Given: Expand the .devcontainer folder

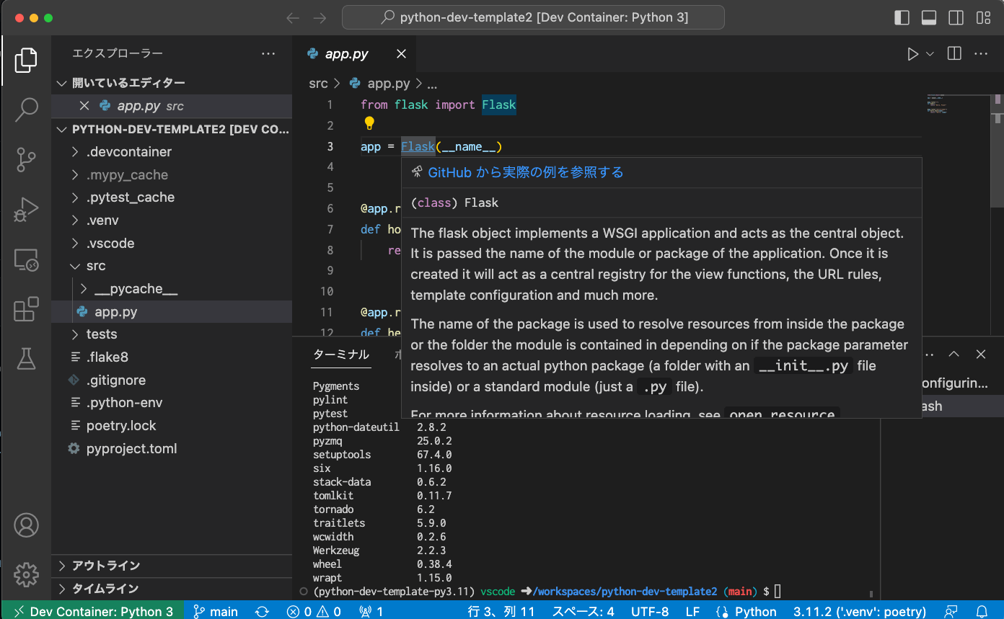Looking at the screenshot, I should [x=172, y=152].
